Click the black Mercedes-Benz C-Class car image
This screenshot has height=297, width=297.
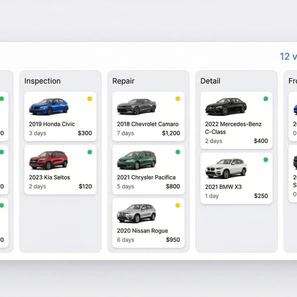pyautogui.click(x=226, y=107)
